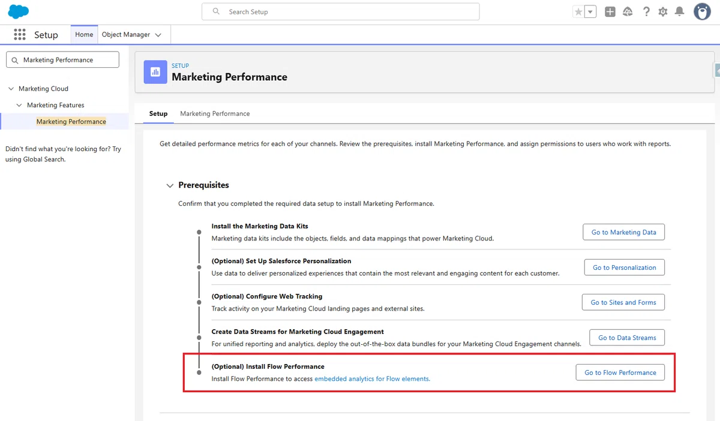Image resolution: width=720 pixels, height=421 pixels.
Task: Open embedded analytics for Flow elements link
Action: [x=372, y=379]
